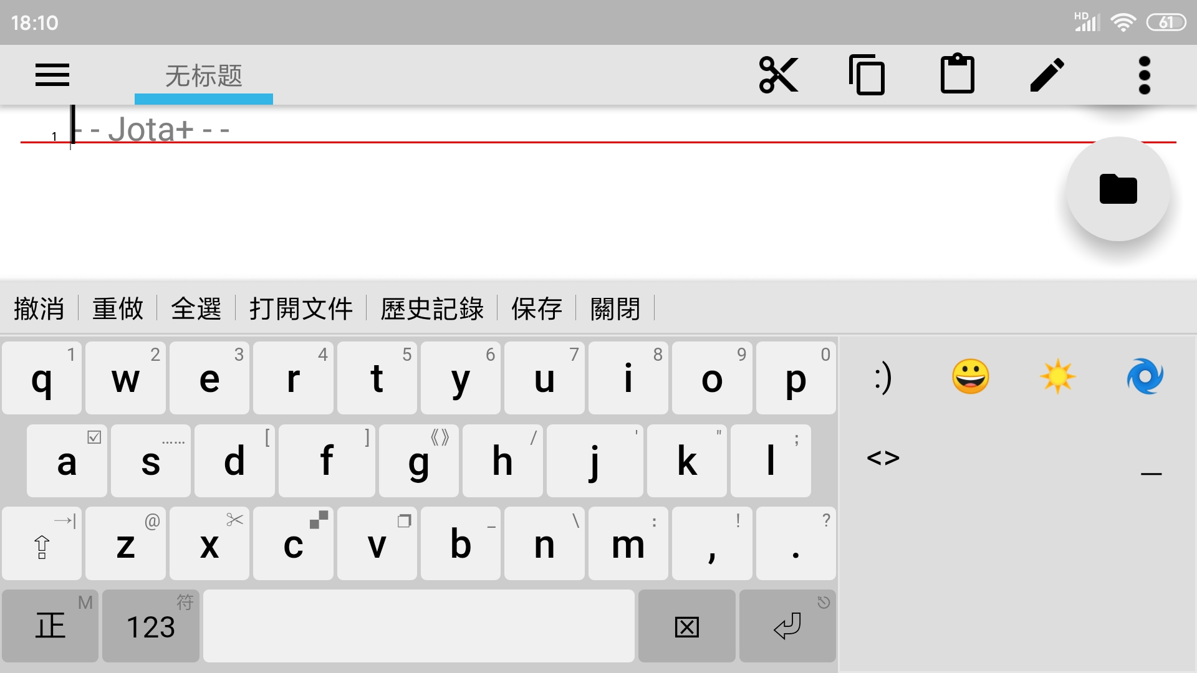Tap the h key
This screenshot has width=1197, height=673.
tap(502, 461)
